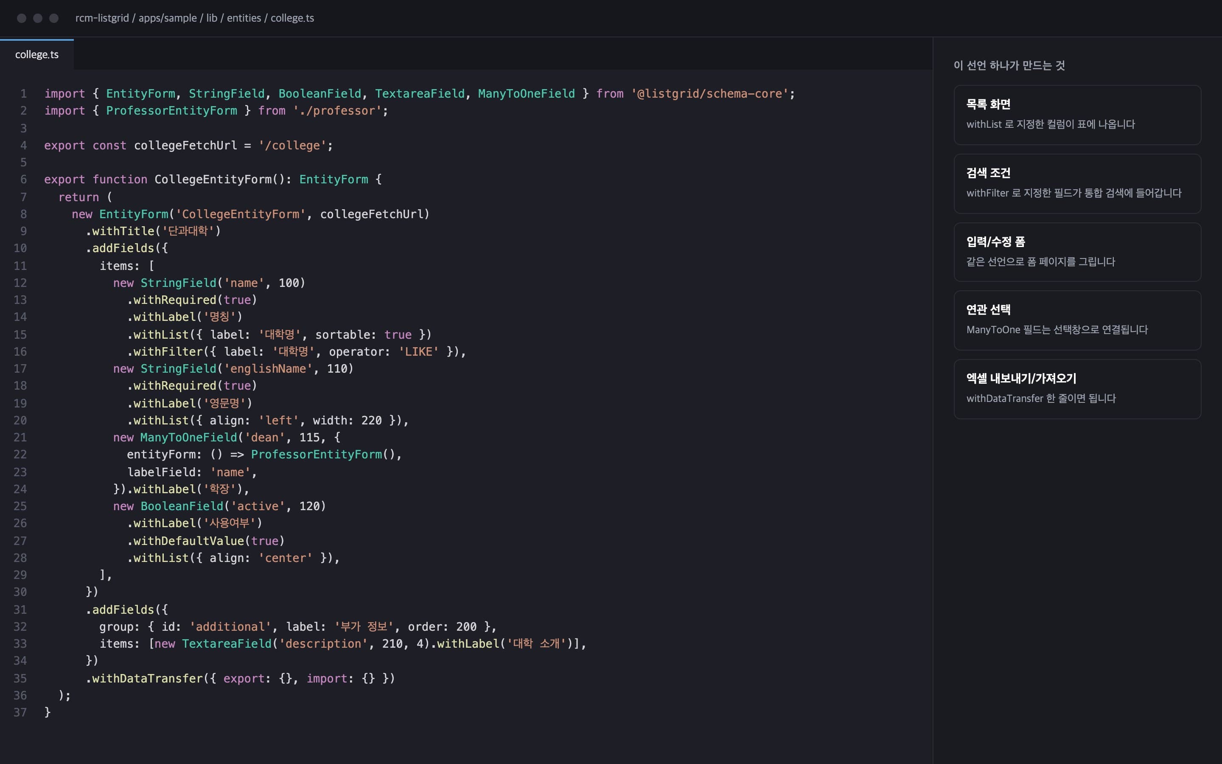Viewport: 1222px width, 764px height.
Task: Open the 검색 조건 card
Action: [1077, 183]
